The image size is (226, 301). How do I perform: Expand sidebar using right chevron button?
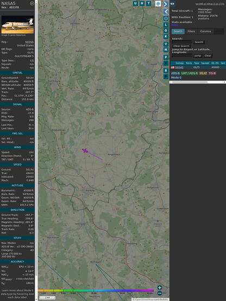coord(166,4)
